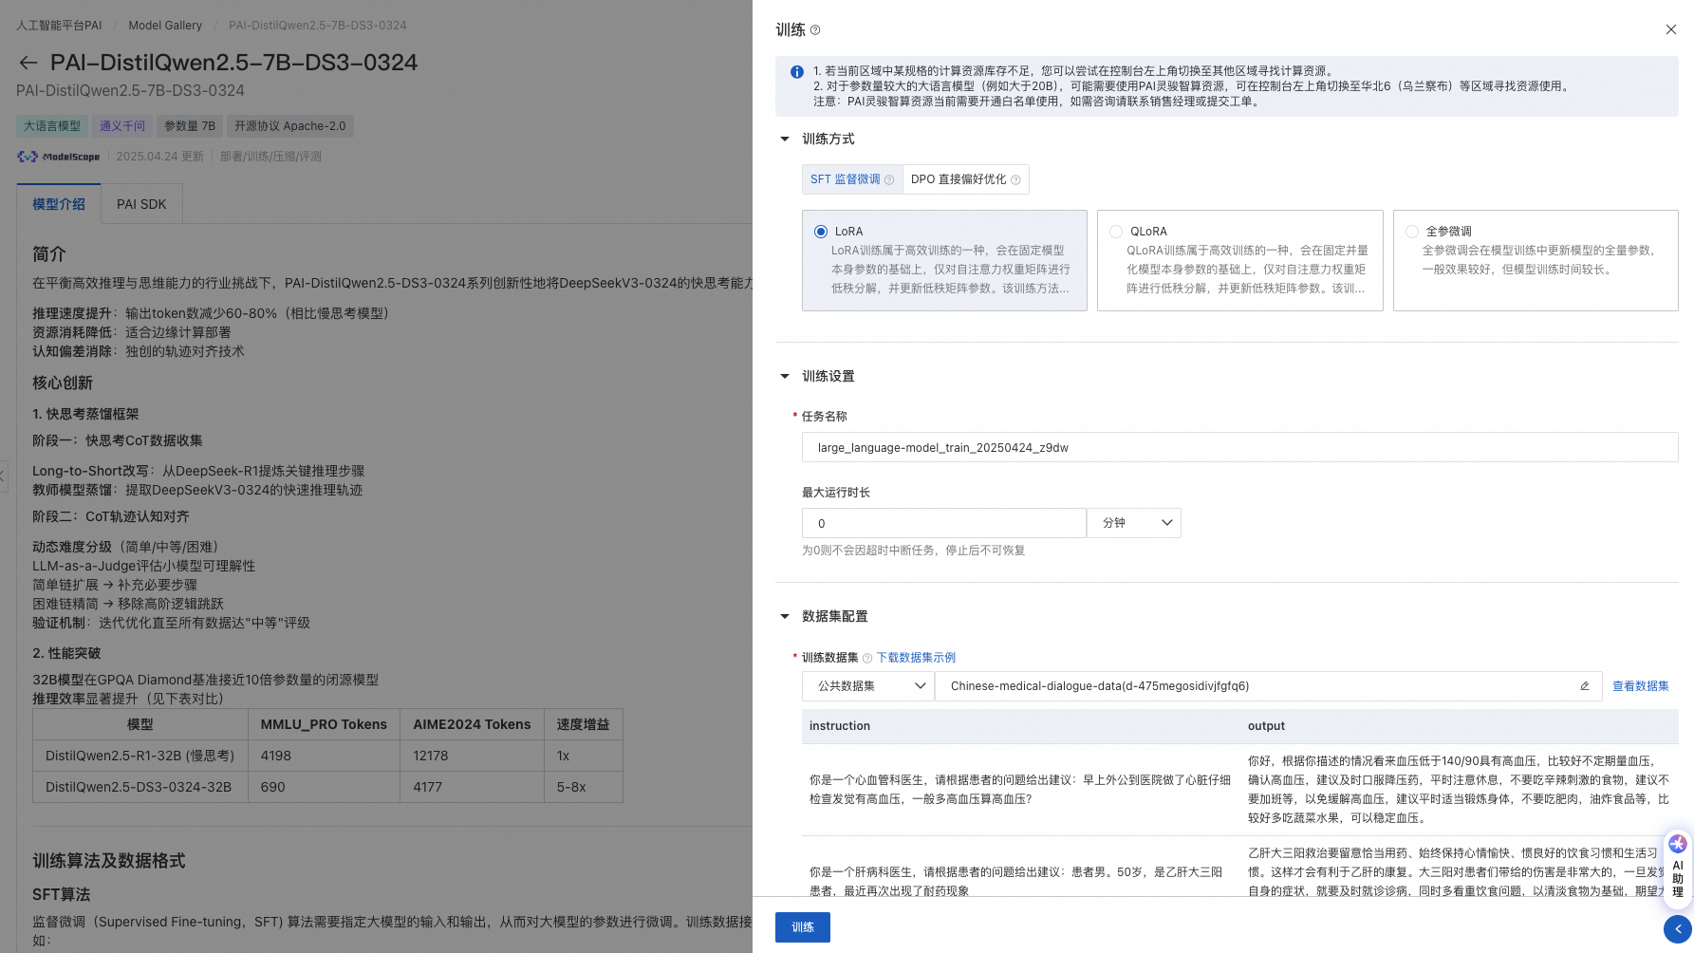Open the 公共数据集 dropdown
Viewport: 1694px width, 953px height.
tap(868, 686)
